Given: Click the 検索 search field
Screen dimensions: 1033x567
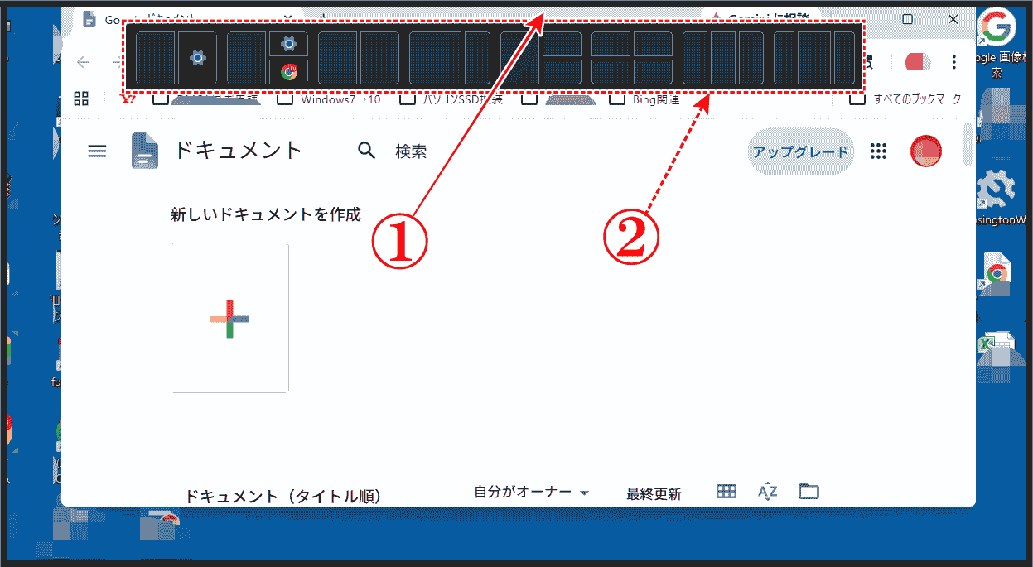Looking at the screenshot, I should (412, 151).
